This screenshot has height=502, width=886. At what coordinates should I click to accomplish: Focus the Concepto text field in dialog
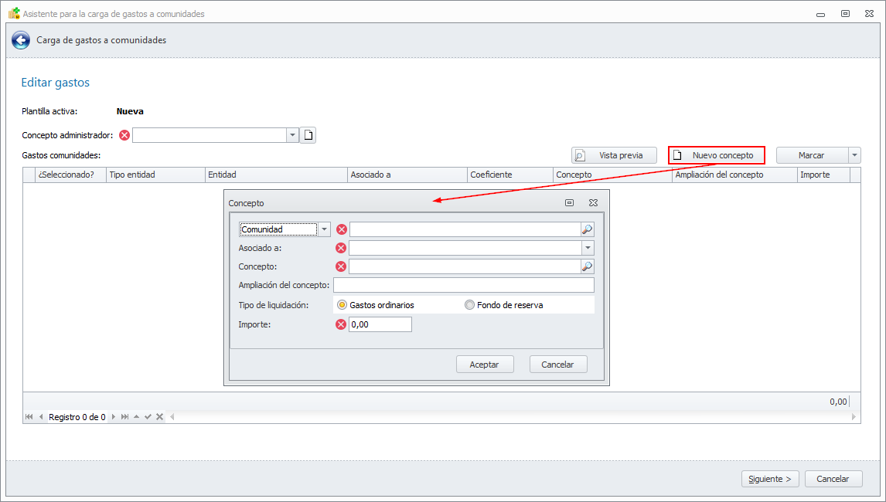click(465, 266)
